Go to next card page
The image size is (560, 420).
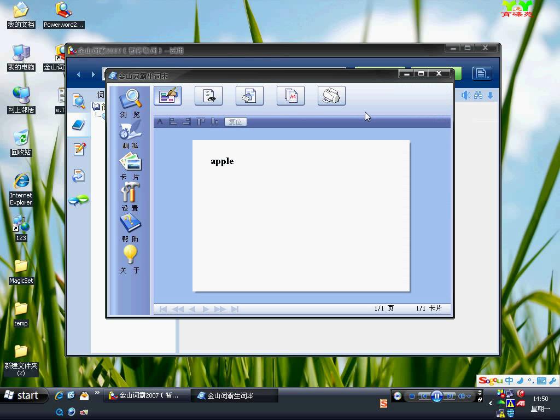(206, 310)
